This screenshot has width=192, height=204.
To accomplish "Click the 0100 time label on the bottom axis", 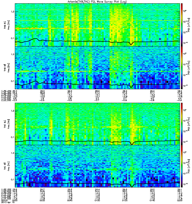I will point(97,200).
